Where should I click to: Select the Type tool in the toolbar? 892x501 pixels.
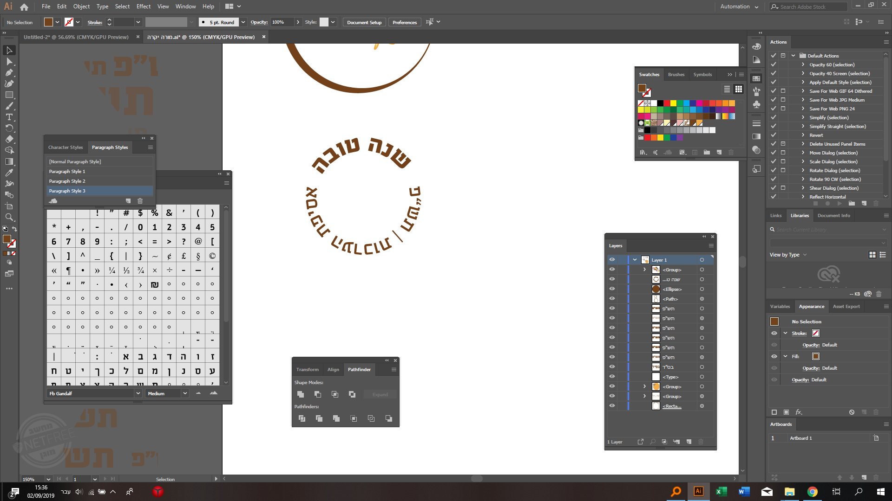9,117
